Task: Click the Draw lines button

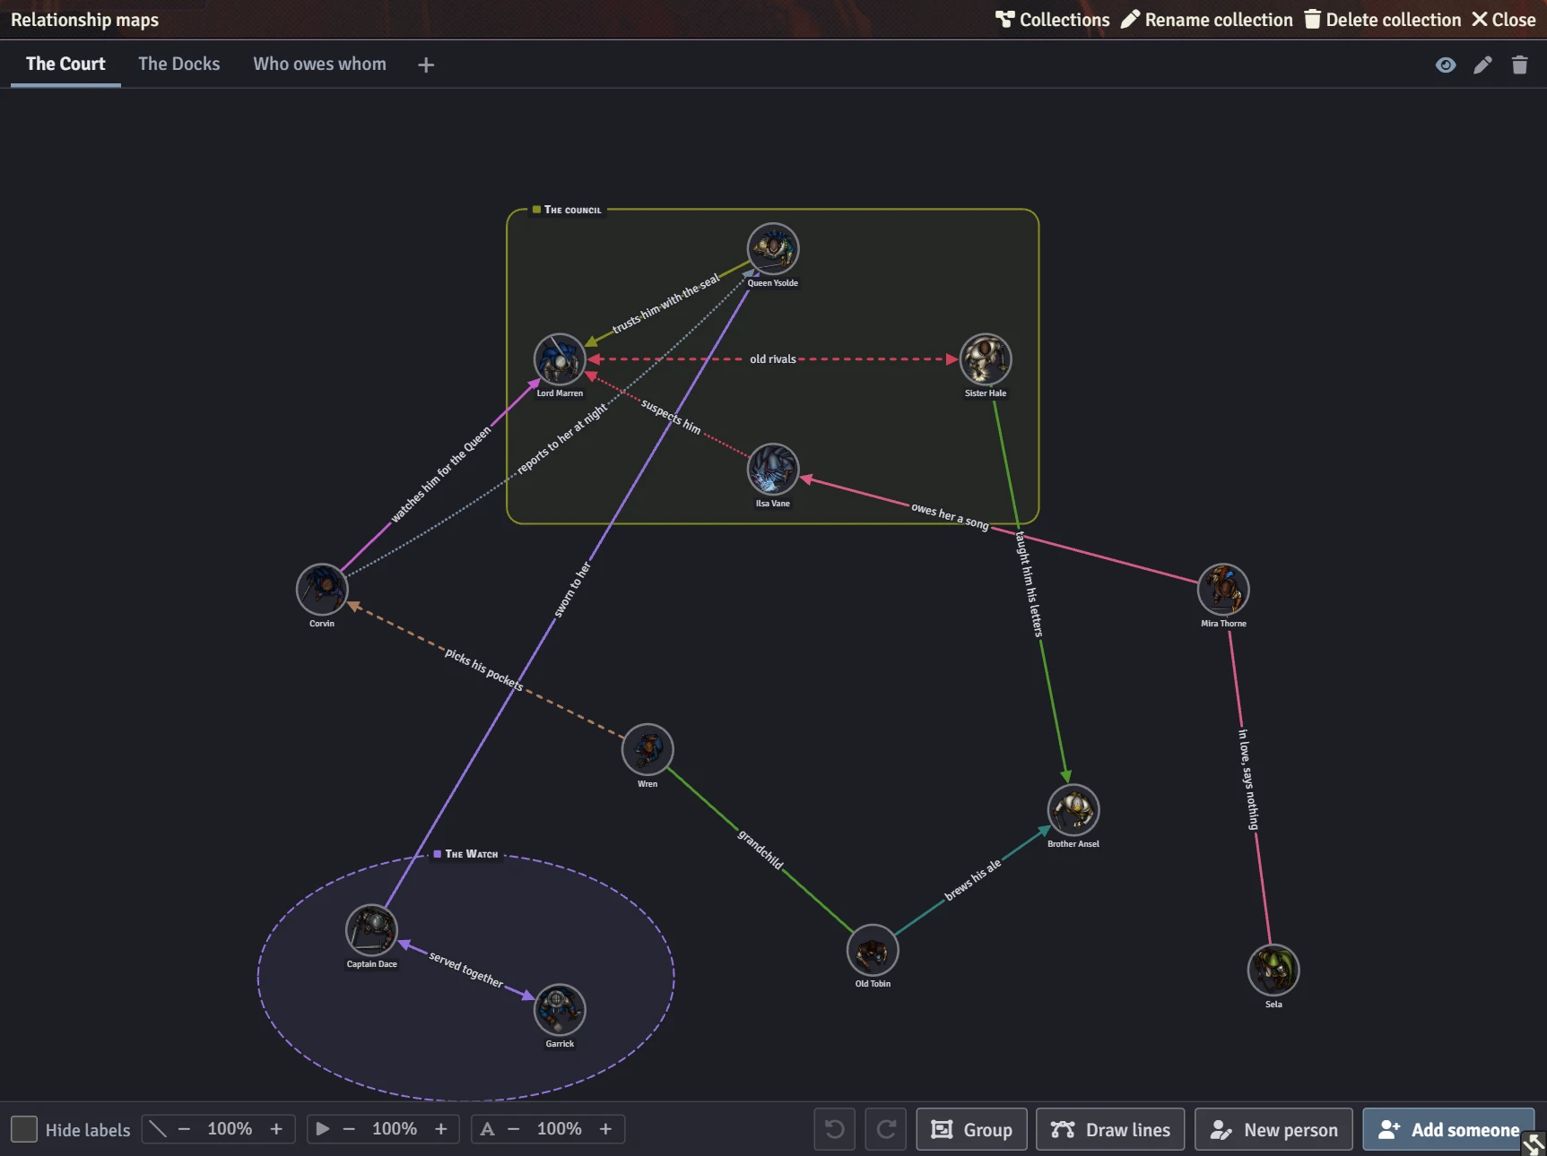Action: 1110,1129
